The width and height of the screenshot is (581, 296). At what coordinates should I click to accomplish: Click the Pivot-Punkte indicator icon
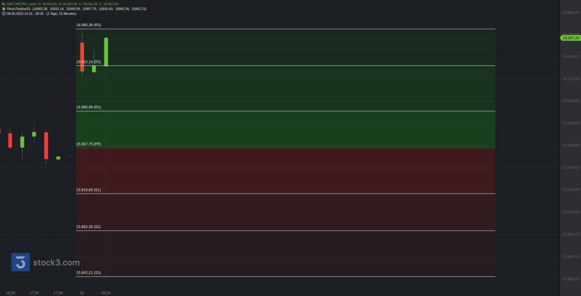tap(3, 8)
